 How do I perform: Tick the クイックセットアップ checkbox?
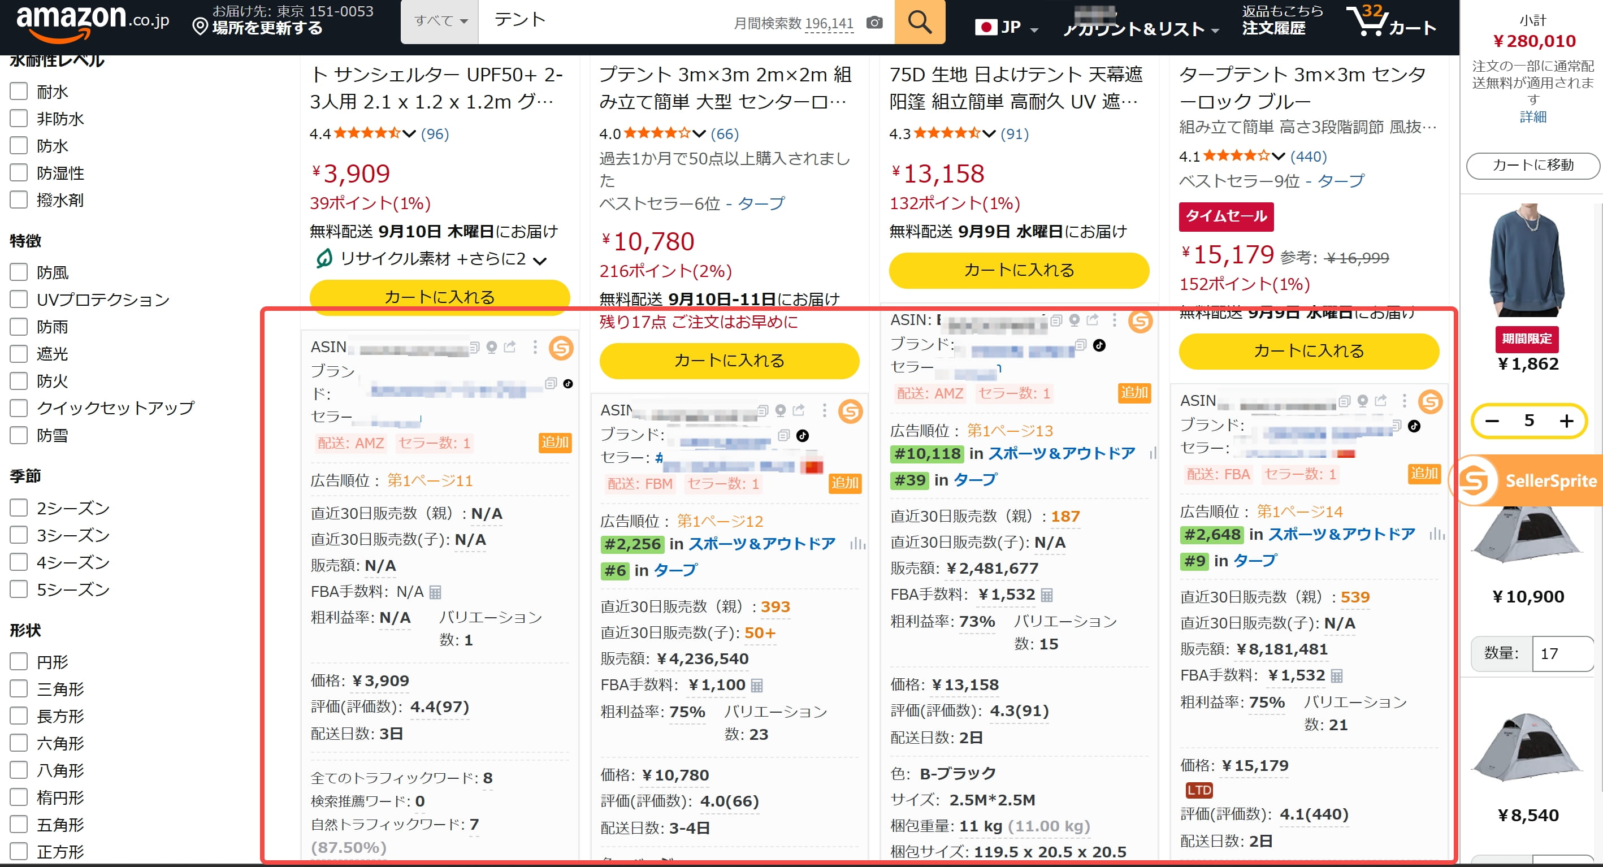[x=19, y=408]
